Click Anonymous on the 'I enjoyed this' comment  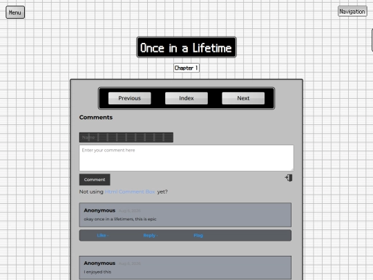pyautogui.click(x=99, y=263)
